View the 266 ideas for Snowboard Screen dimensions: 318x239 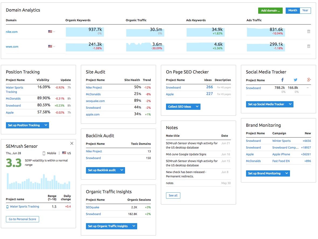tap(209, 87)
